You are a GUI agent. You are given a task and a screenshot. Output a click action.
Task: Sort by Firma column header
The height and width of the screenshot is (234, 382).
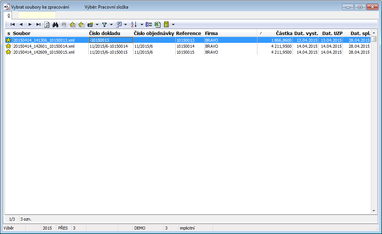coord(231,33)
